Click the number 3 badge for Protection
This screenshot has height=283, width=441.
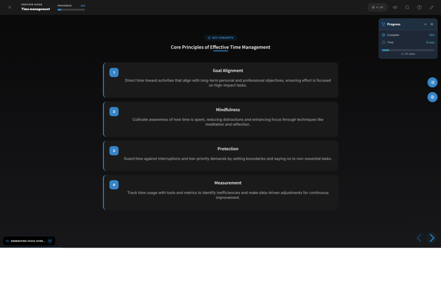(x=114, y=151)
